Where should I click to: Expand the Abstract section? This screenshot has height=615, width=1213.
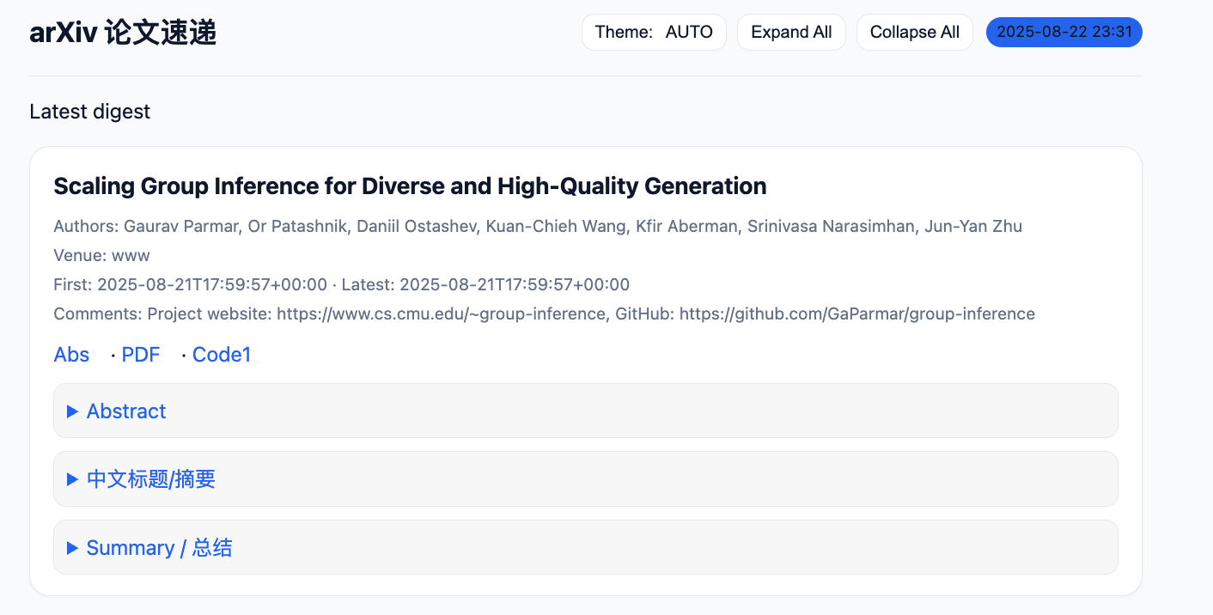585,411
